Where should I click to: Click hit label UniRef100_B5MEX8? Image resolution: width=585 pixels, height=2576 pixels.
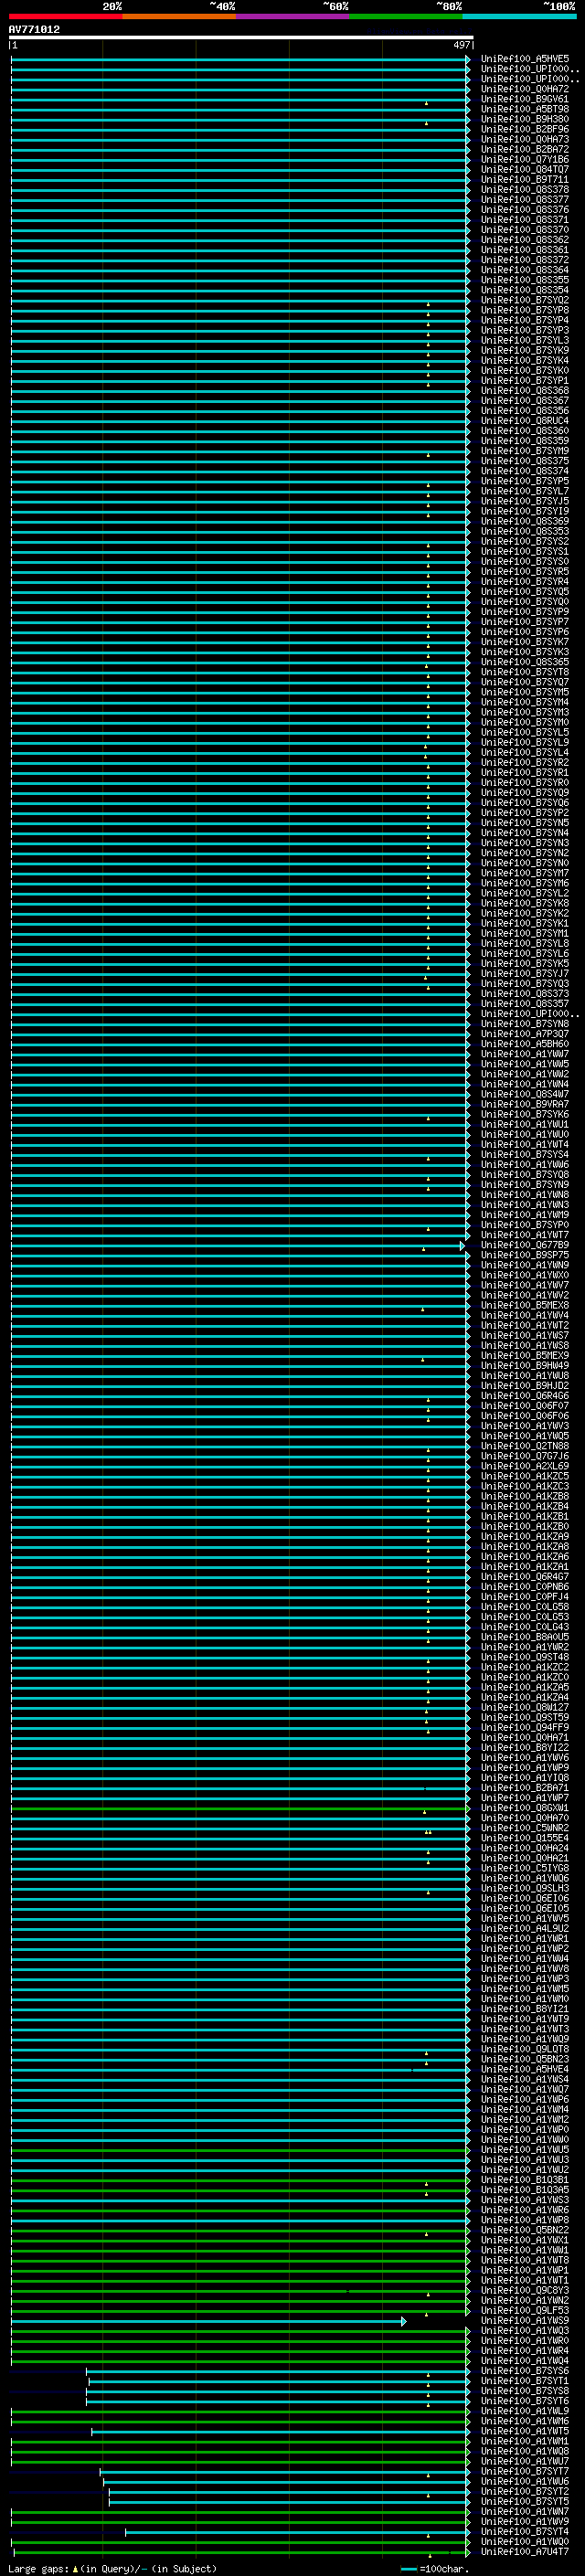tap(525, 1305)
